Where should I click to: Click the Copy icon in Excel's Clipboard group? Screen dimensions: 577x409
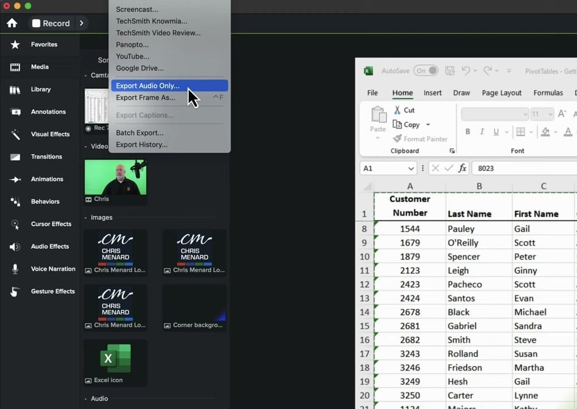point(399,124)
